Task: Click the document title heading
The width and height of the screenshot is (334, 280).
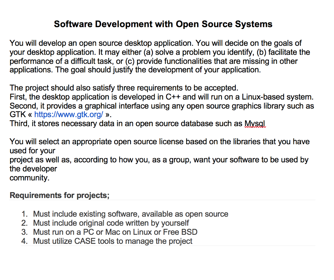Action: pos(163,24)
